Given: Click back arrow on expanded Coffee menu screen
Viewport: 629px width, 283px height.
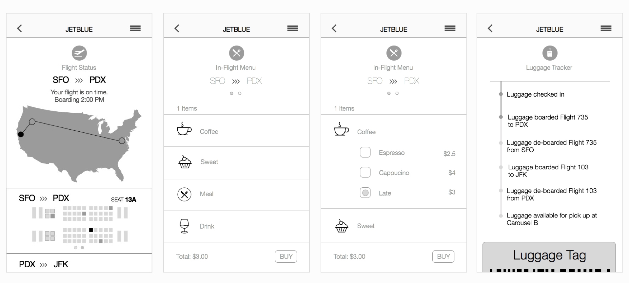Looking at the screenshot, I should click(x=334, y=28).
